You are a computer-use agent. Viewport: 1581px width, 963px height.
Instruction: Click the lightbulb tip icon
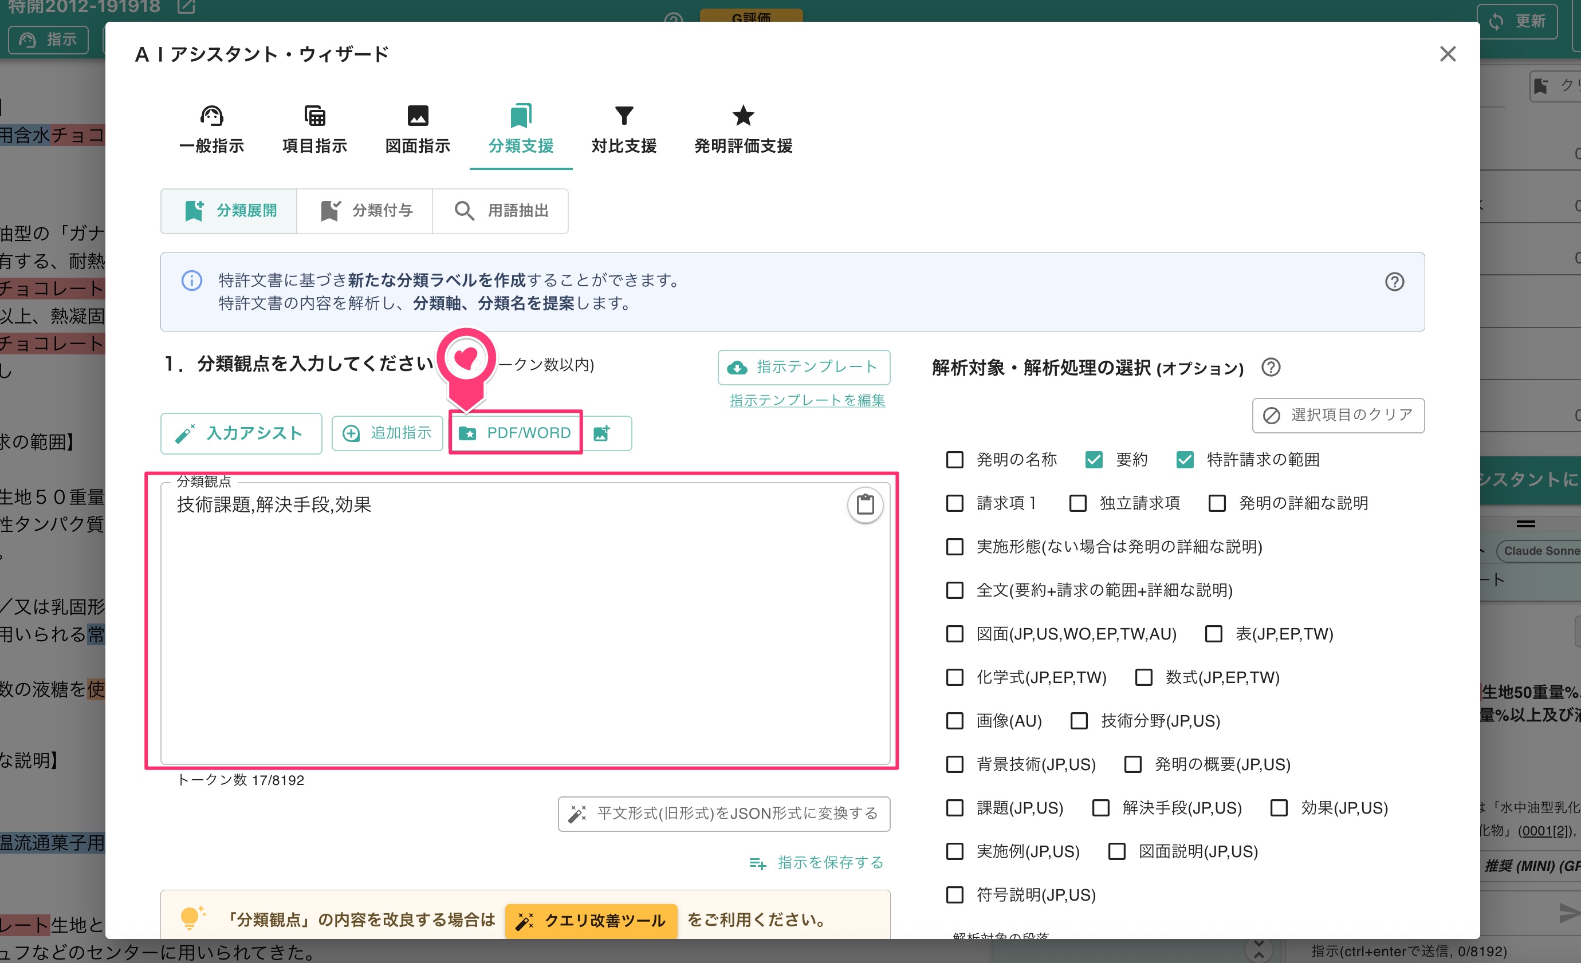(x=191, y=918)
